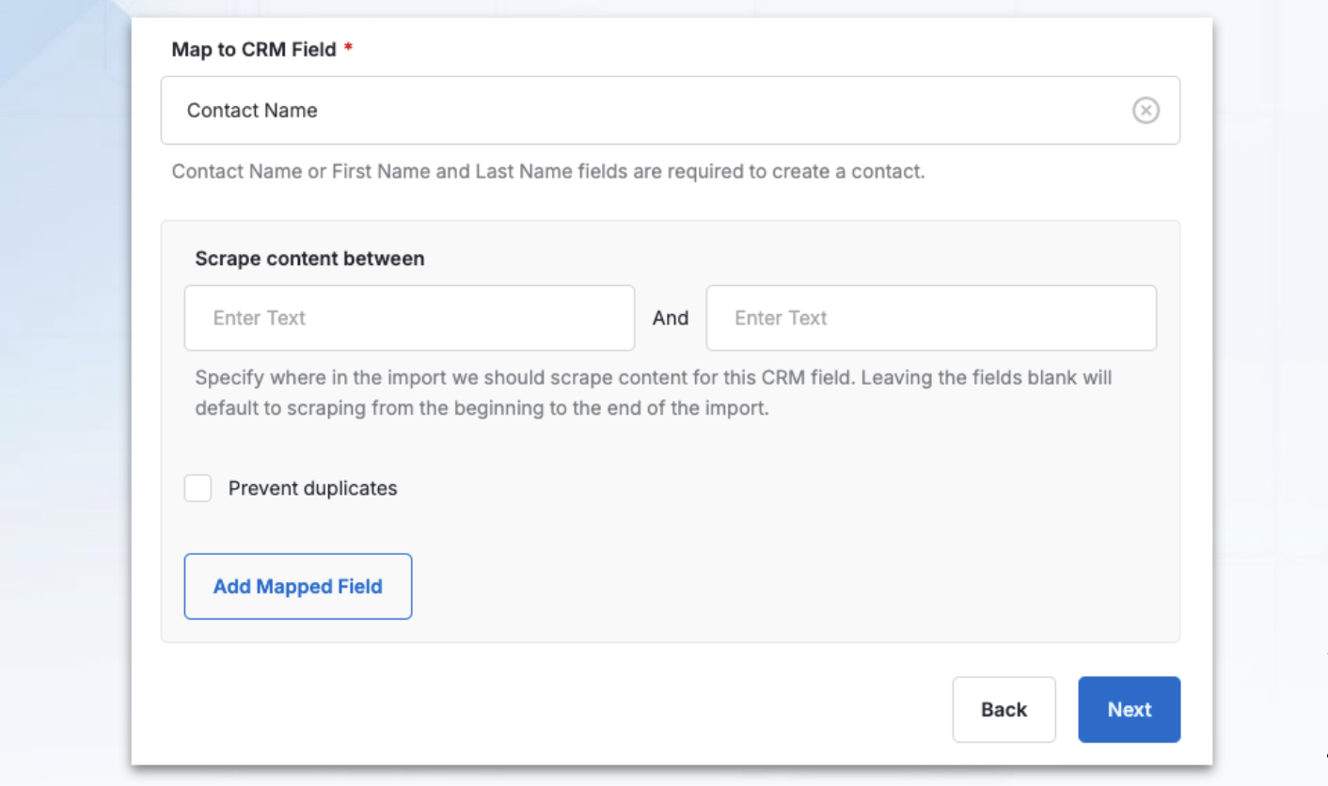Proceed by clicking the Next button
The width and height of the screenshot is (1328, 786).
(1129, 710)
